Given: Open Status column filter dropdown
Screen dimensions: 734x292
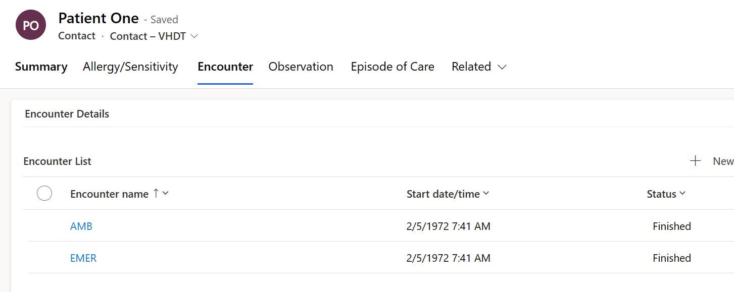Looking at the screenshot, I should pos(682,194).
